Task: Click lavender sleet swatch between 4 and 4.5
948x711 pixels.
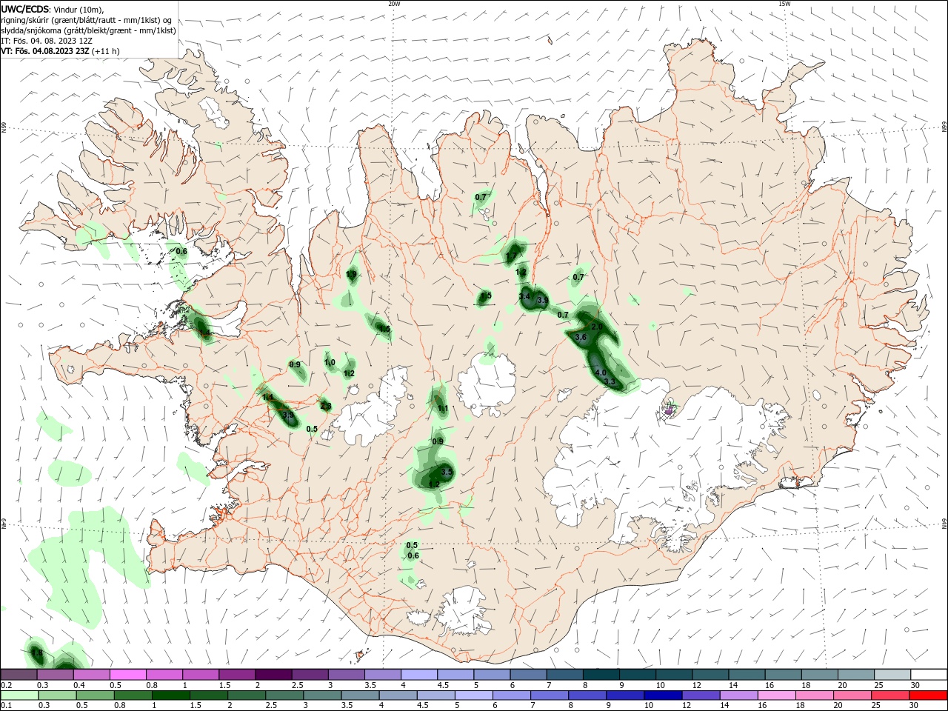Action: [x=418, y=675]
